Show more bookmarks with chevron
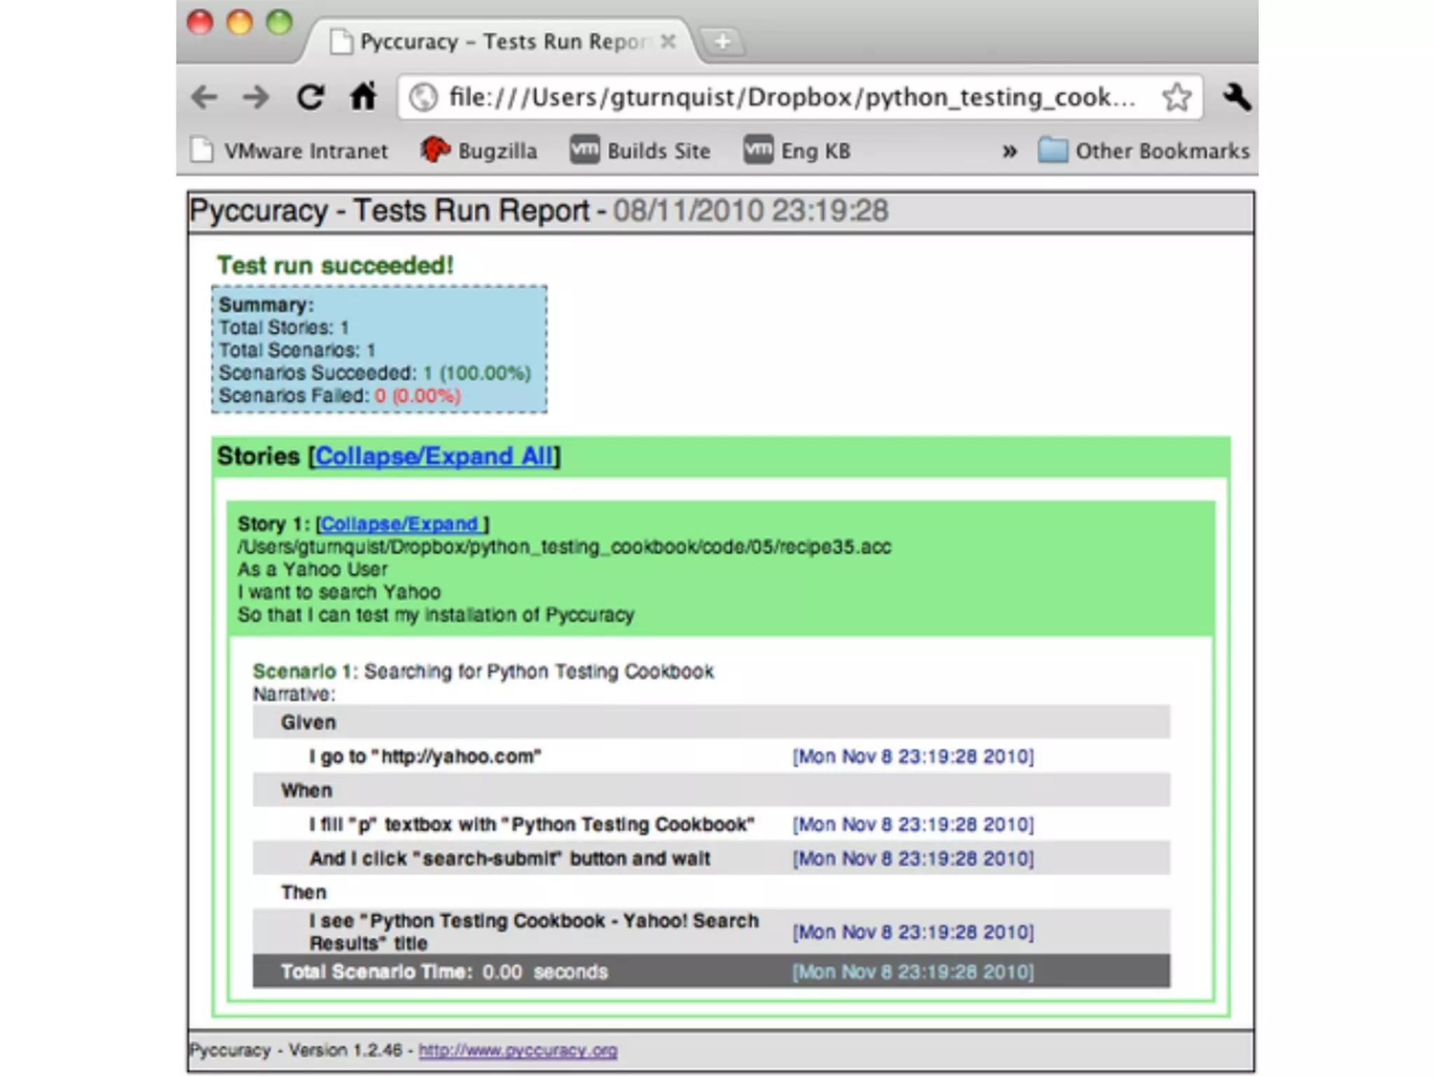The width and height of the screenshot is (1435, 1076). (x=1009, y=151)
